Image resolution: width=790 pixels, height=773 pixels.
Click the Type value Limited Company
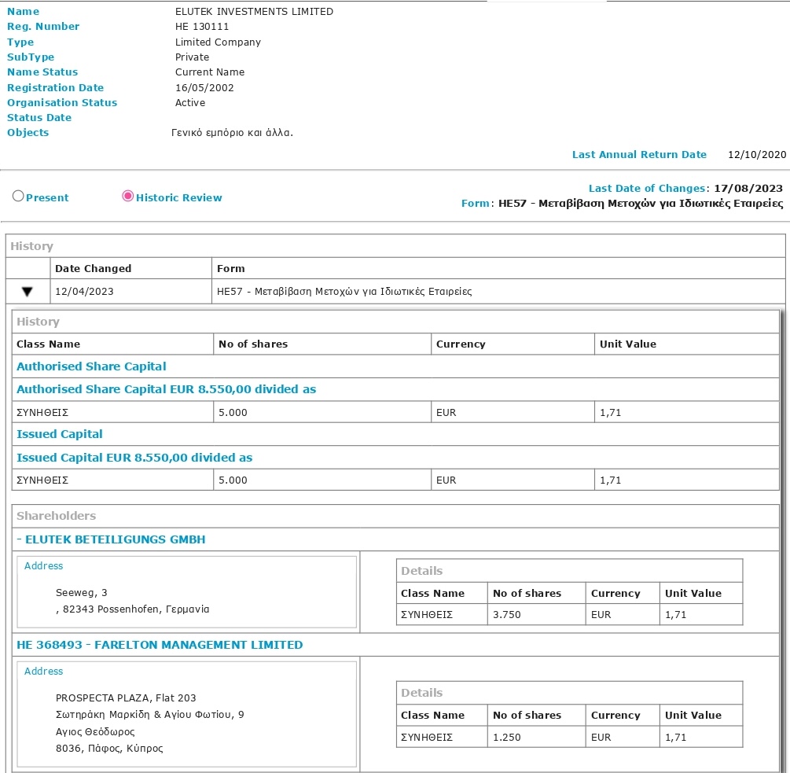pyautogui.click(x=218, y=42)
